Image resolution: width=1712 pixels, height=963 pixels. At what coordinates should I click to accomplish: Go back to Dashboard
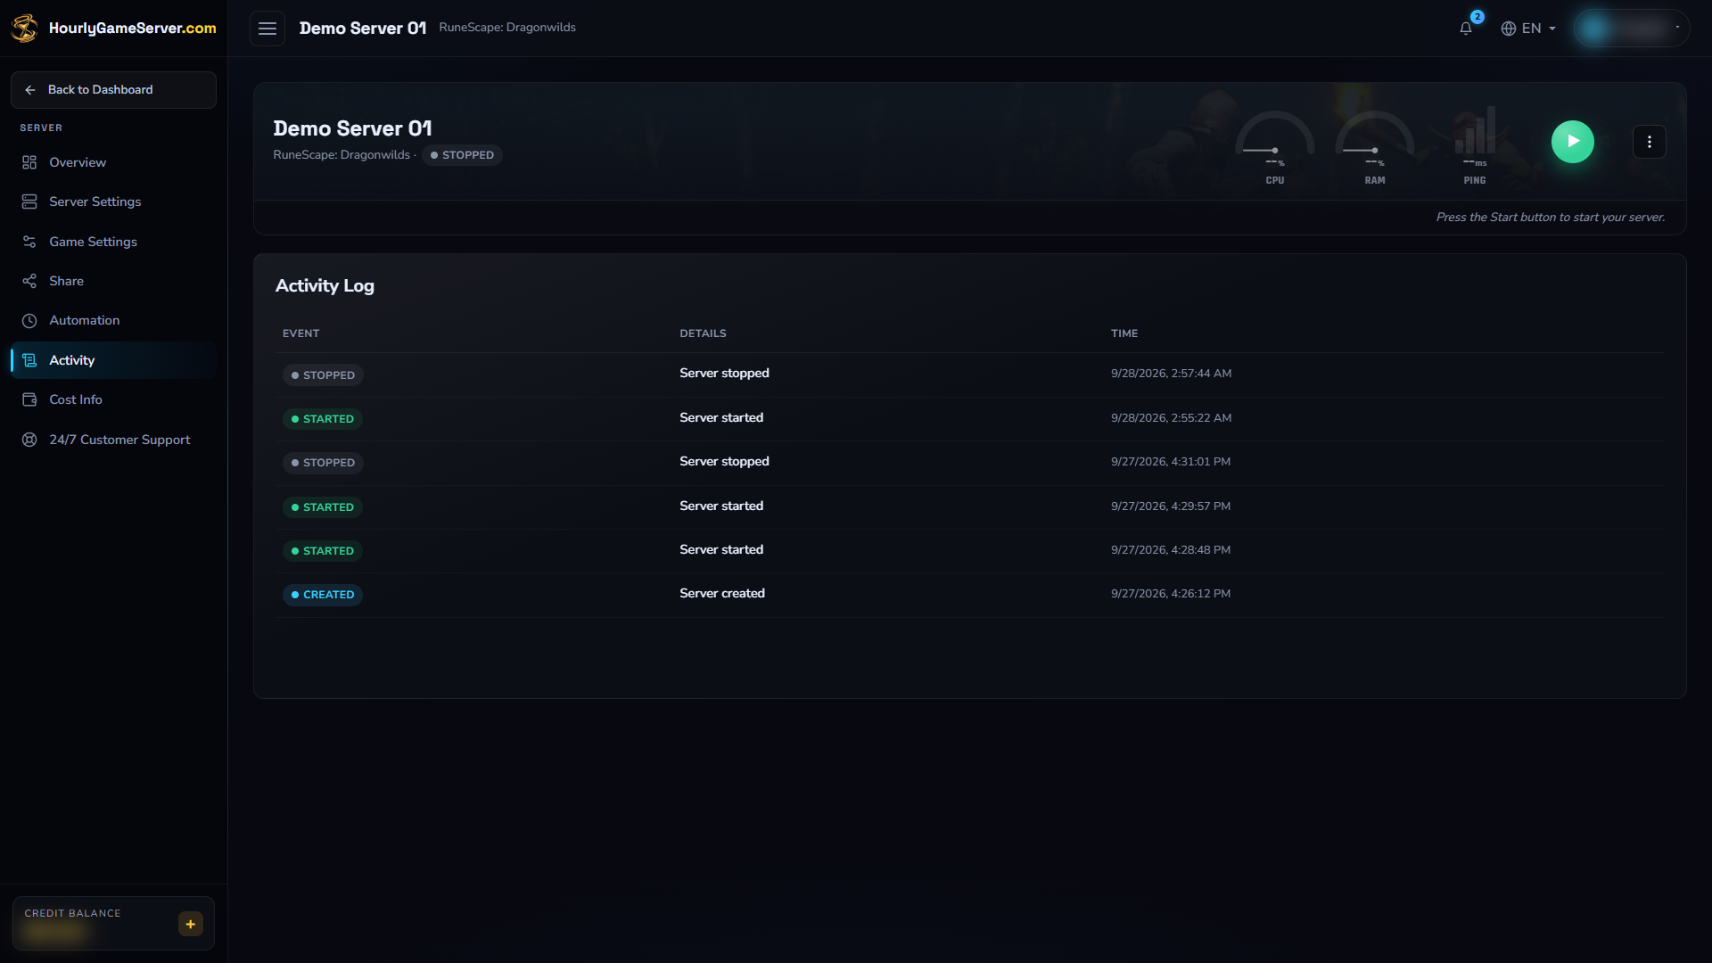coord(113,90)
